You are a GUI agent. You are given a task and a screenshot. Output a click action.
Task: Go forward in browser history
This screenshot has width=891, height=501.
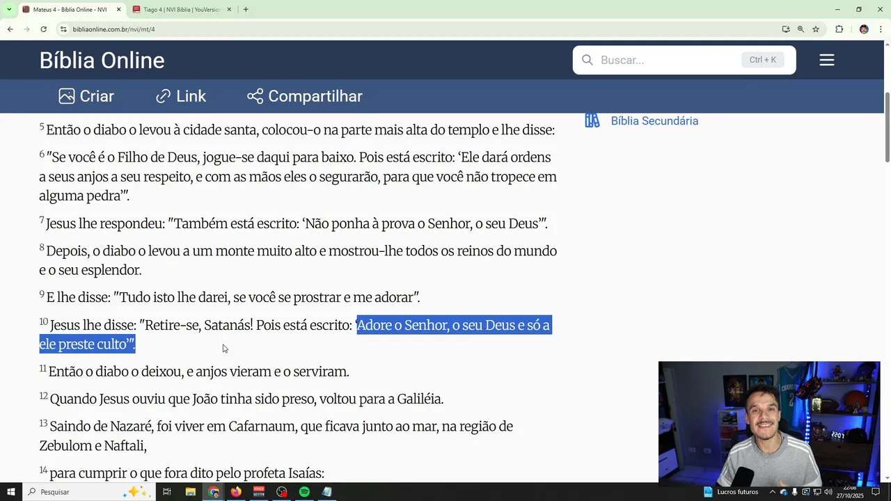[26, 29]
